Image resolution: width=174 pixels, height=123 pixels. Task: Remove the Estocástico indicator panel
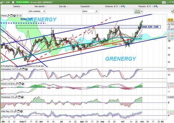pyautogui.click(x=26, y=69)
